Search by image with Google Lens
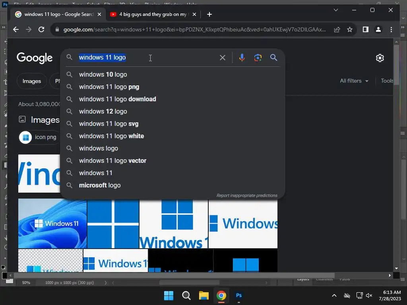 (258, 58)
